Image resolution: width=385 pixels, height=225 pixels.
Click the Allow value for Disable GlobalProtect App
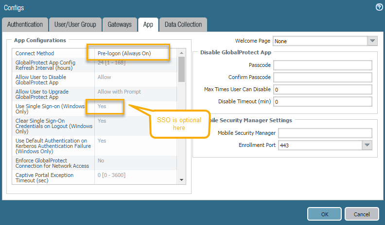(x=104, y=77)
